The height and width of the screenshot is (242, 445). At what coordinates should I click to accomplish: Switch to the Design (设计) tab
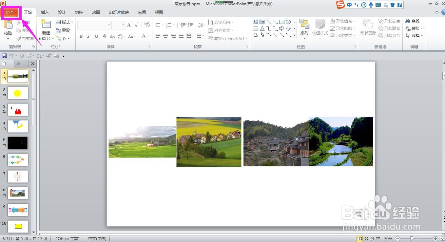pos(62,12)
